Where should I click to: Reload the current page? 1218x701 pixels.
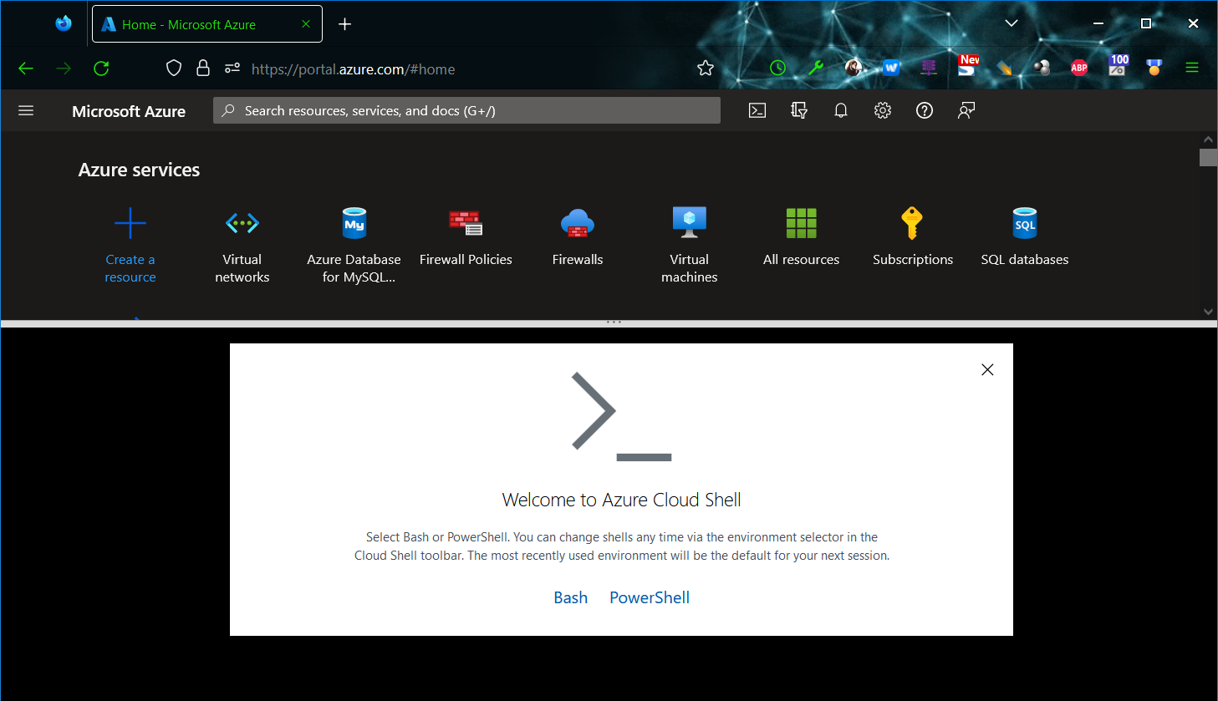click(101, 69)
